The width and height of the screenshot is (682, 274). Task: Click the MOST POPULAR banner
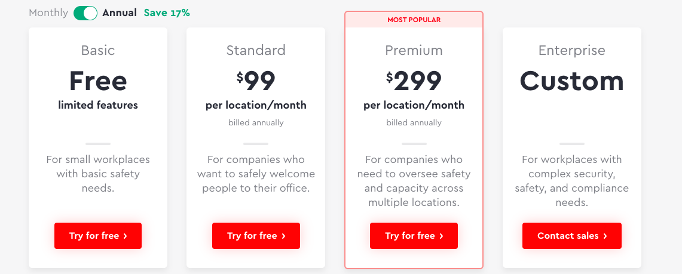[414, 20]
